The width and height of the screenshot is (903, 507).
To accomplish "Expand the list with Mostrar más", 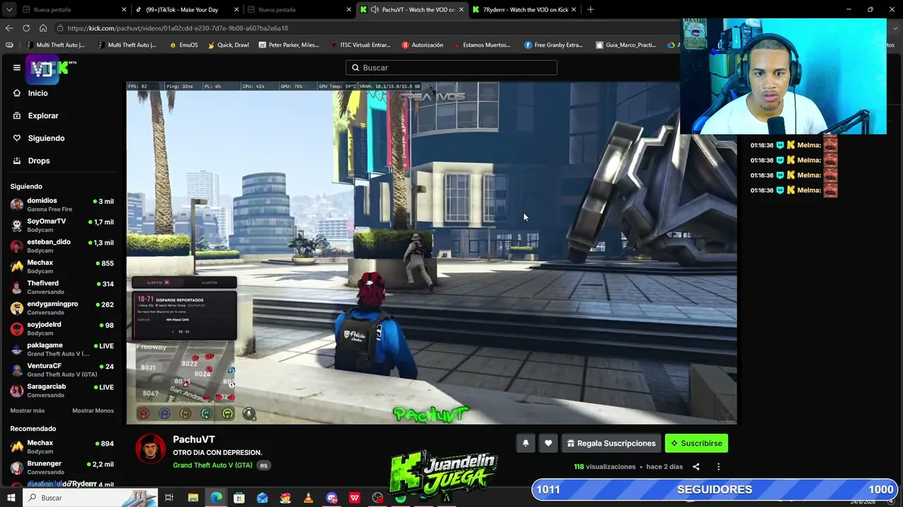I will tap(28, 411).
